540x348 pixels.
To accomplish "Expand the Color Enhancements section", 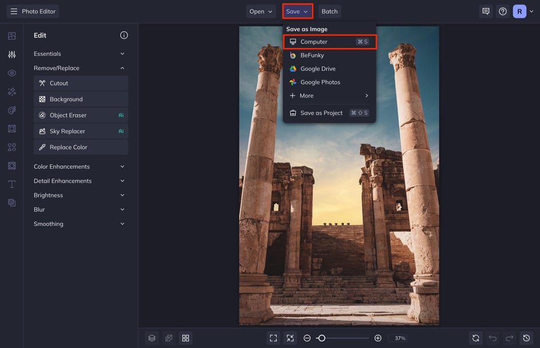I will click(x=81, y=166).
